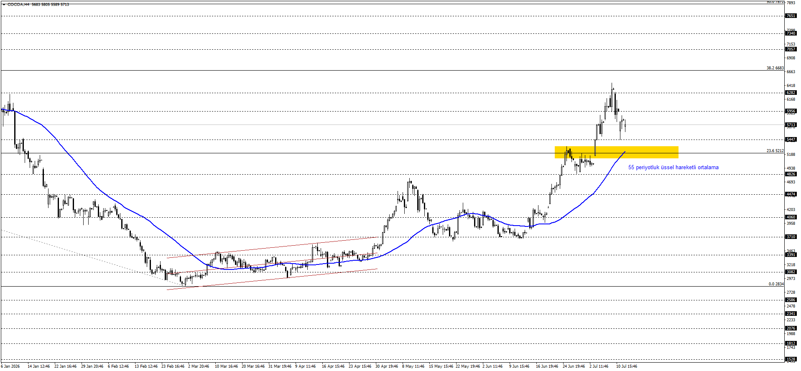Click the 6 Jan 2026 date label
This screenshot has width=801, height=371.
click(10, 366)
